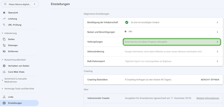Open the Bulk-Datenexport row chevron

217,61
